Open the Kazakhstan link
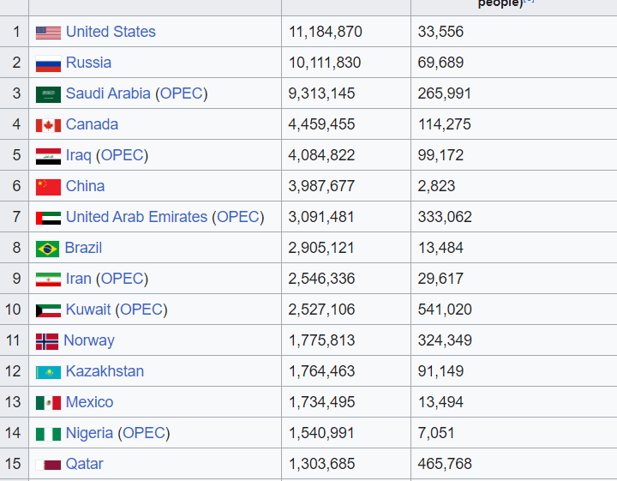Screen dimensions: 617x481 click(x=105, y=371)
